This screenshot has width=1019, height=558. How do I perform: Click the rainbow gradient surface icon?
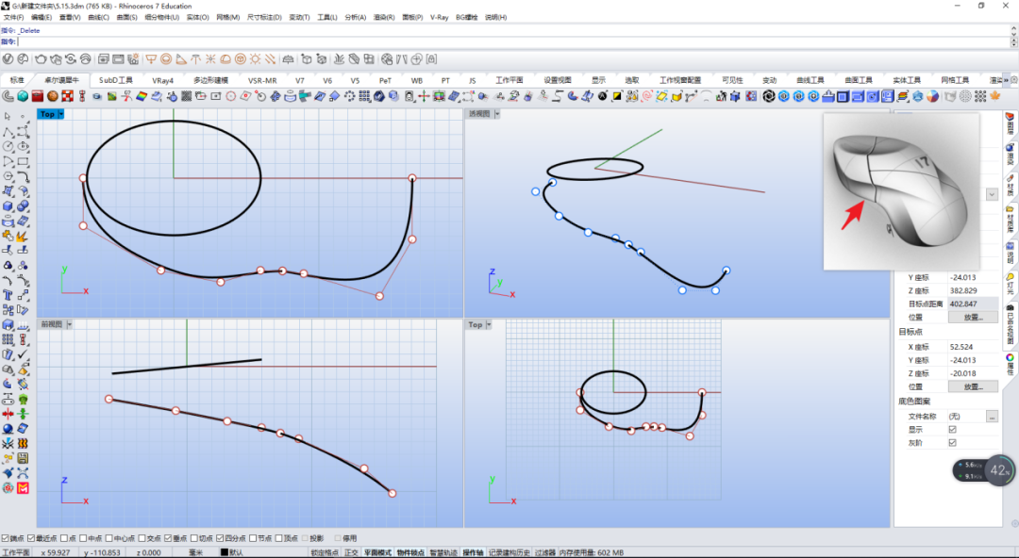pos(142,96)
